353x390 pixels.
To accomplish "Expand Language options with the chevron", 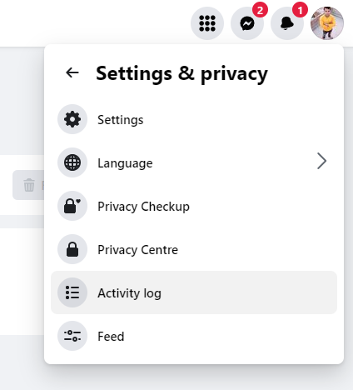I will tap(321, 161).
